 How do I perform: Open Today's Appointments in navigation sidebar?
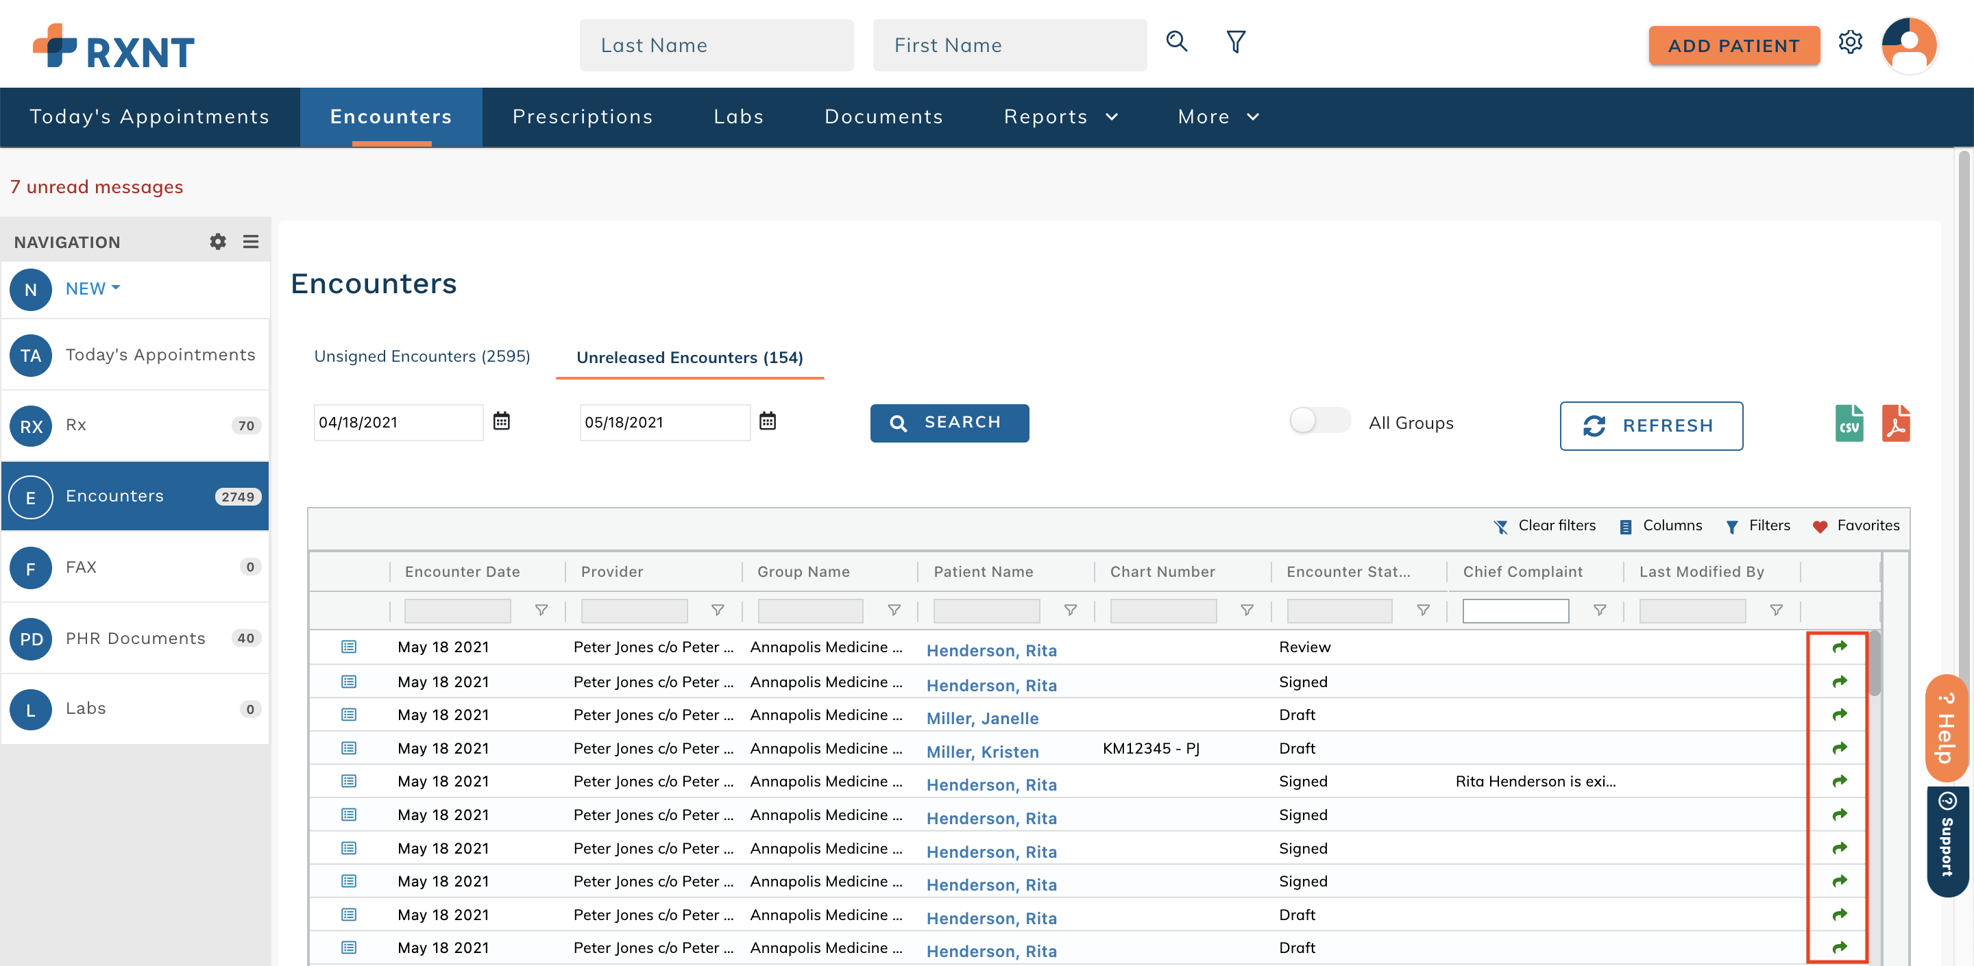point(136,356)
